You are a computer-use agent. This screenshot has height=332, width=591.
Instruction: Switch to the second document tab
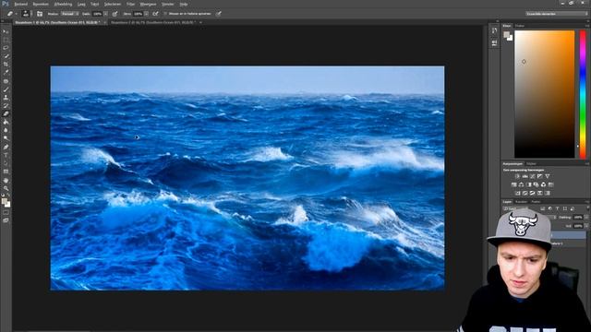click(152, 22)
